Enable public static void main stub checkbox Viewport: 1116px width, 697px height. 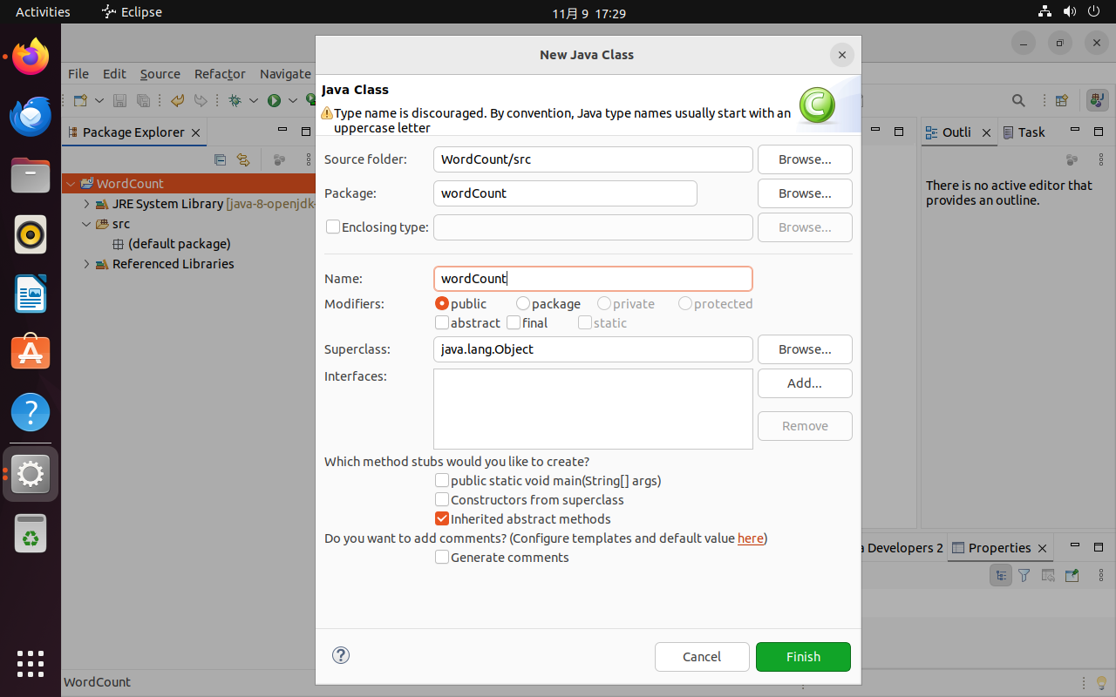[x=442, y=480]
